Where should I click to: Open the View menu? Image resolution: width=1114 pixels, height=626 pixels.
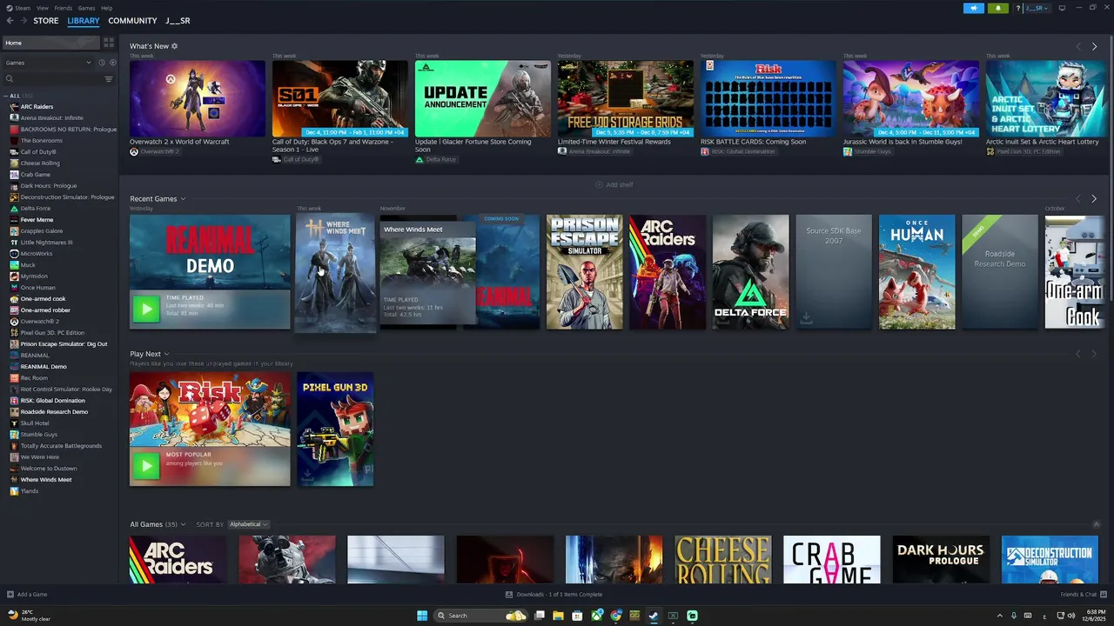pos(42,8)
